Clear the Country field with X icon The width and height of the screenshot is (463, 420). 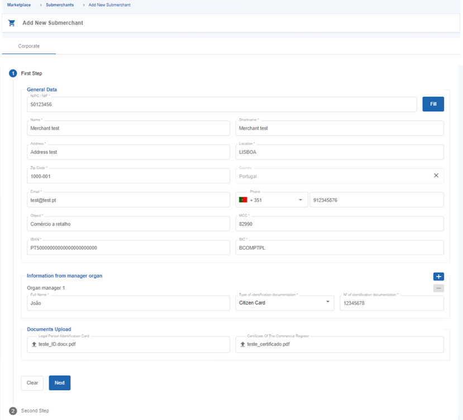(436, 175)
